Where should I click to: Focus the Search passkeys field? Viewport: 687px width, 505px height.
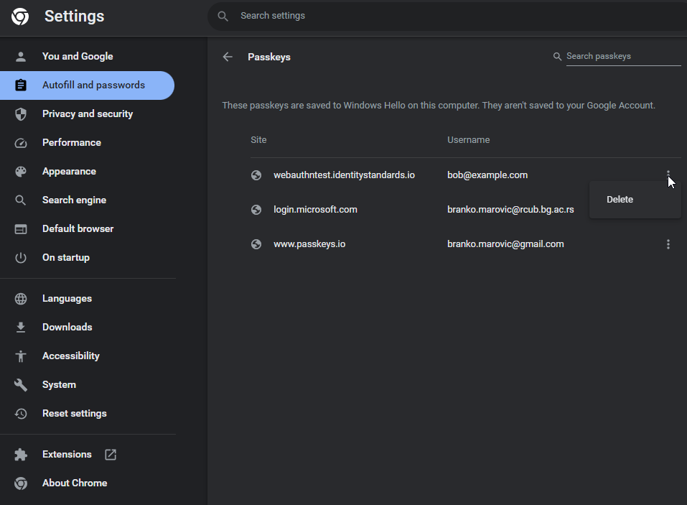(x=623, y=56)
